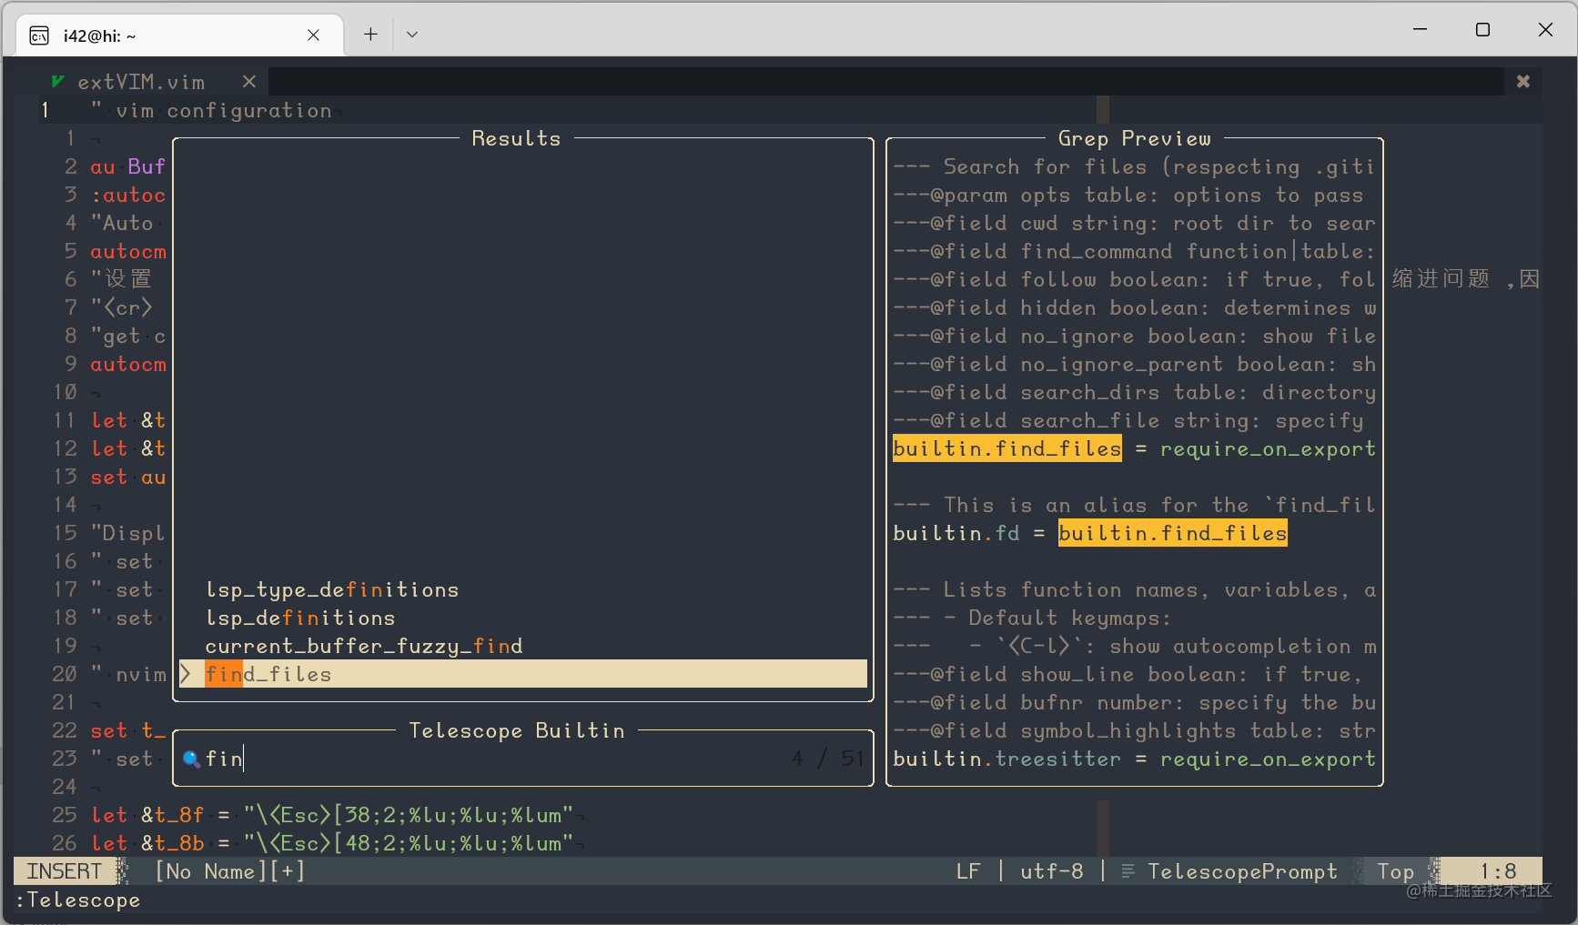The height and width of the screenshot is (925, 1578).
Task: Minimize the terminal window
Action: [1420, 30]
